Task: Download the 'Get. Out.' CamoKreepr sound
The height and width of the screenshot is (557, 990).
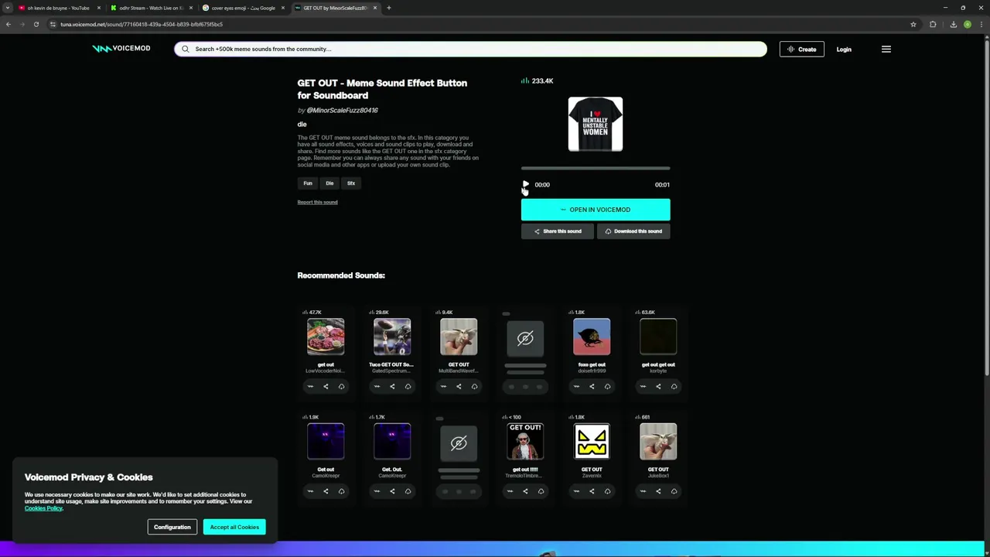Action: 408,491
